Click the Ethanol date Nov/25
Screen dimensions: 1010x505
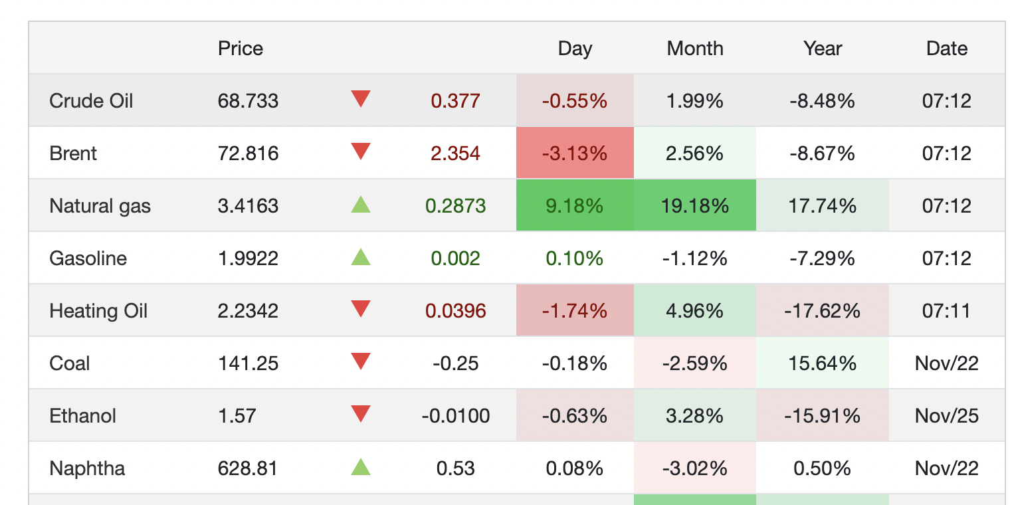(947, 416)
